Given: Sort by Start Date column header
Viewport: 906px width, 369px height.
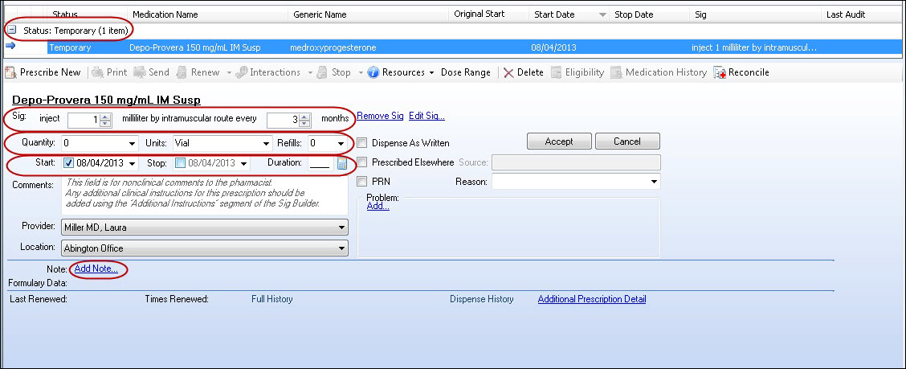Looking at the screenshot, I should click(x=569, y=14).
